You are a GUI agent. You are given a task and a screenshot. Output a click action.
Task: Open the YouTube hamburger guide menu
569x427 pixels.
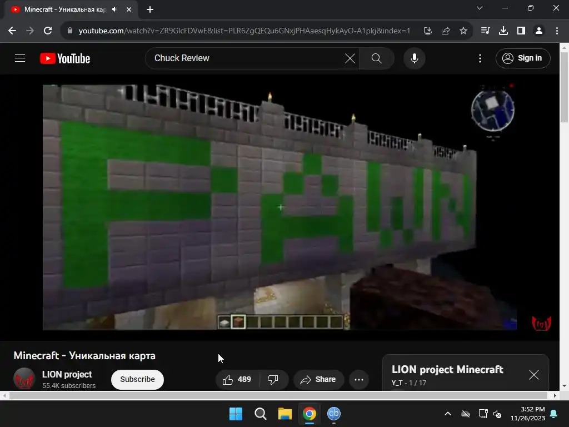[20, 58]
